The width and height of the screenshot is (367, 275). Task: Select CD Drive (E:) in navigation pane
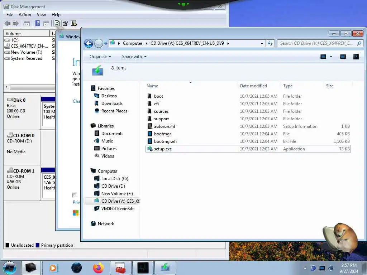(x=110, y=186)
